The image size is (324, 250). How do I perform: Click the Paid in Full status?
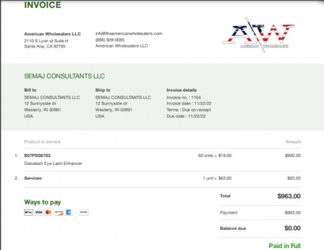coord(284,246)
